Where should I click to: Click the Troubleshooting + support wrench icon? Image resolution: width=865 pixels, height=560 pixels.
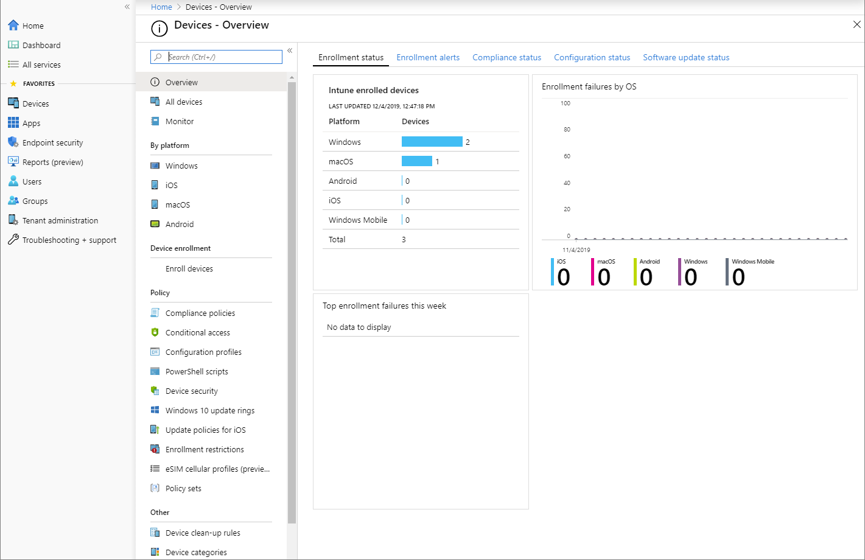pyautogui.click(x=13, y=240)
